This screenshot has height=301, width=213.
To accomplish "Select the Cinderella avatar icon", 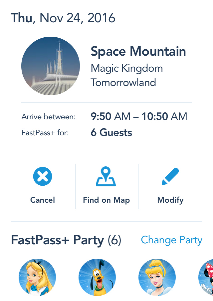I will tap(157, 277).
